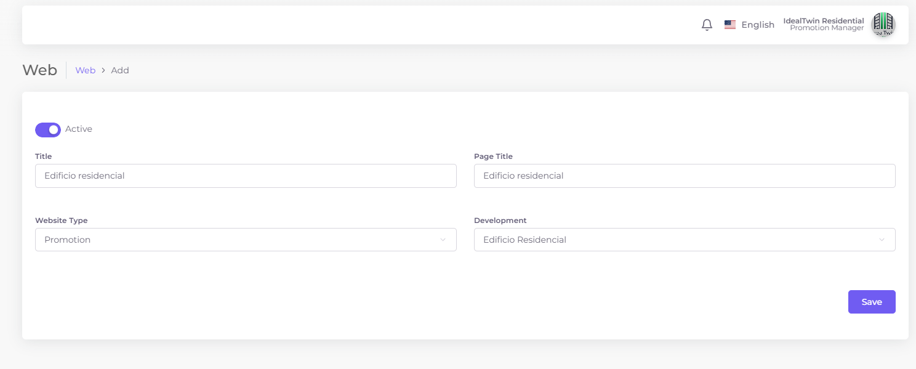Expand the Development Edificio Residencial dropdown
Screen dimensions: 916x369
pos(677,240)
